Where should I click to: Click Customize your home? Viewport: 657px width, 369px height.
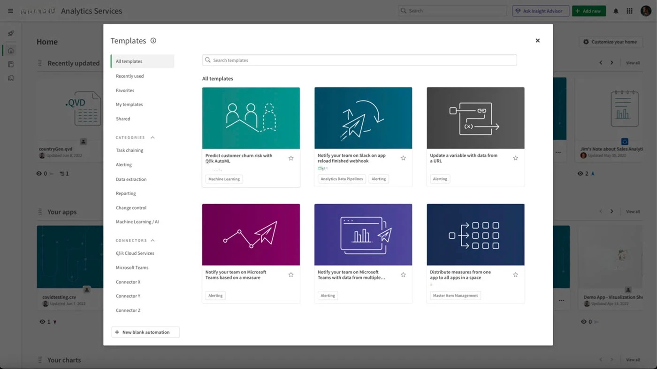610,42
